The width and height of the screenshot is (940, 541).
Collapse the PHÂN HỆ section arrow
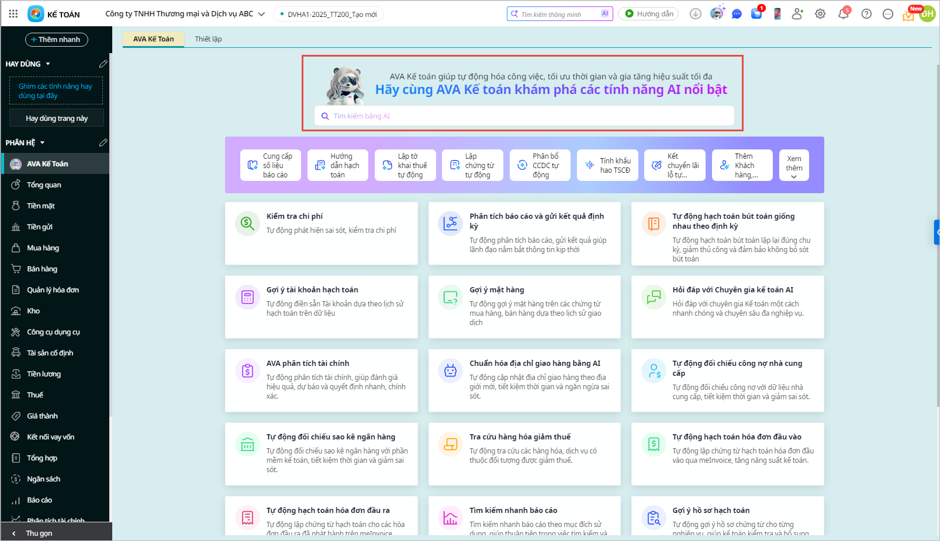pyautogui.click(x=43, y=142)
